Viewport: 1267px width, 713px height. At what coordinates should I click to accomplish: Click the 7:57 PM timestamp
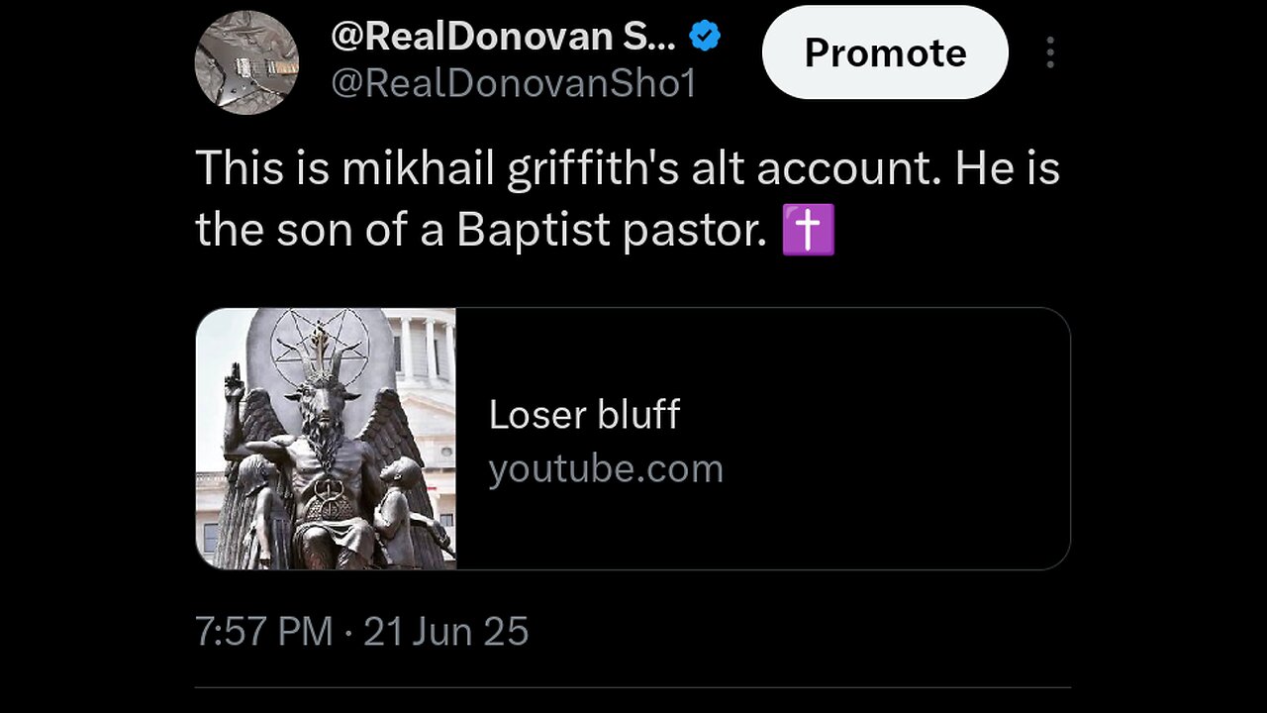(263, 632)
